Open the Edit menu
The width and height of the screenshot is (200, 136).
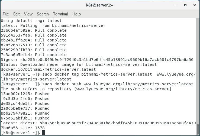pos(17,14)
